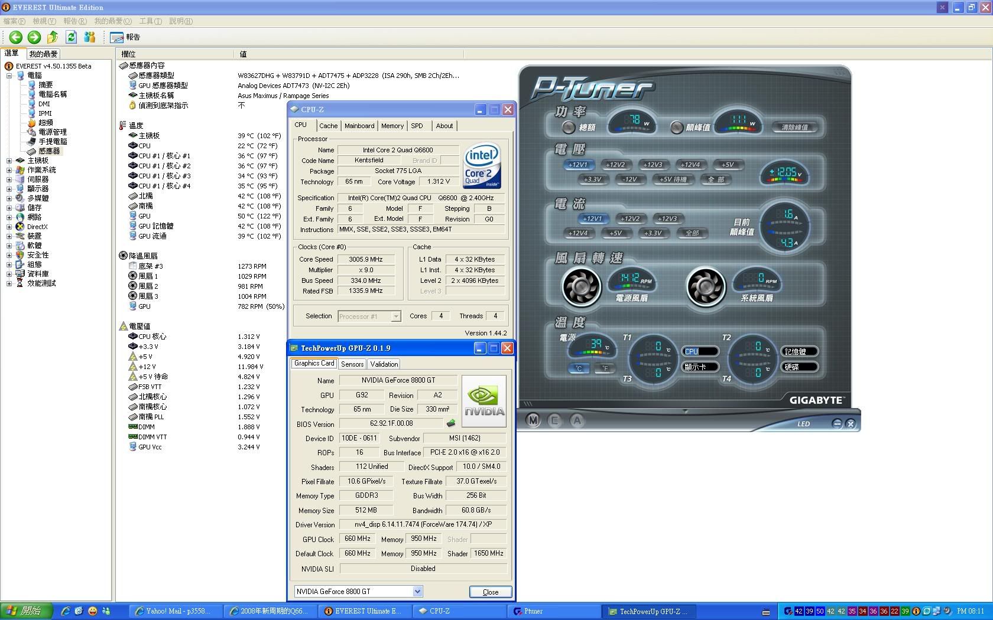Open the 檔案 menu in EVEREST
This screenshot has height=620, width=993.
(x=14, y=21)
